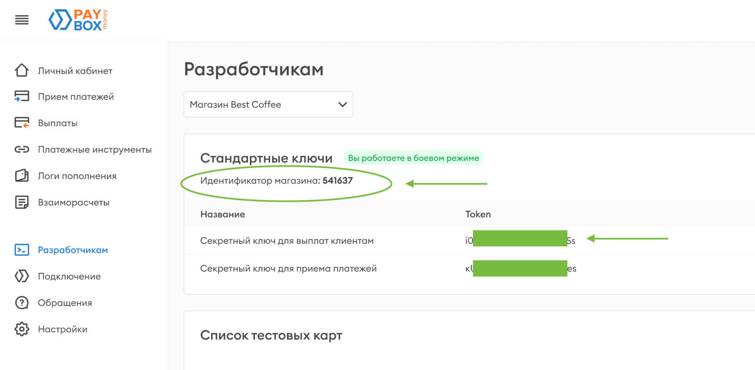Open the Магазин Best Coffee dropdown
Image resolution: width=755 pixels, height=370 pixels.
coord(261,104)
